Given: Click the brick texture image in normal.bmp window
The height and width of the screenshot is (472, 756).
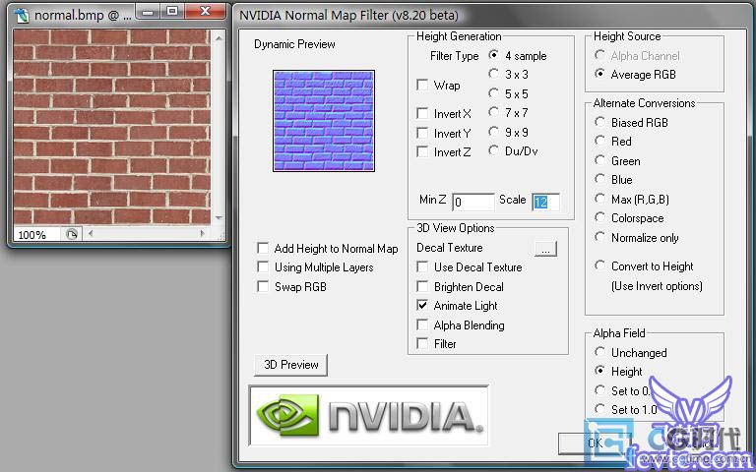Looking at the screenshot, I should click(x=112, y=127).
